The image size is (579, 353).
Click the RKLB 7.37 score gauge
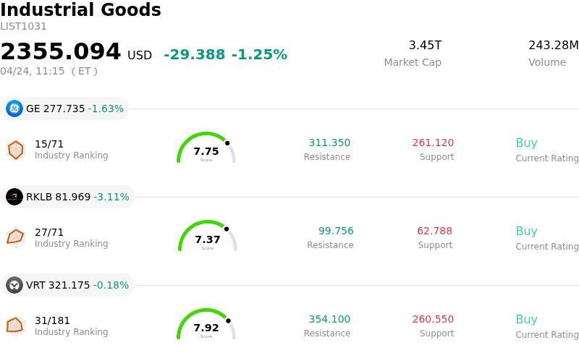pyautogui.click(x=208, y=237)
